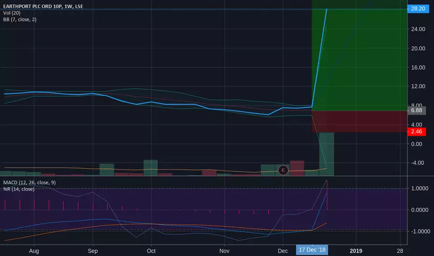Viewport: 434px width, 256px height.
Task: Click the 28.20 current price label
Action: (x=418, y=8)
